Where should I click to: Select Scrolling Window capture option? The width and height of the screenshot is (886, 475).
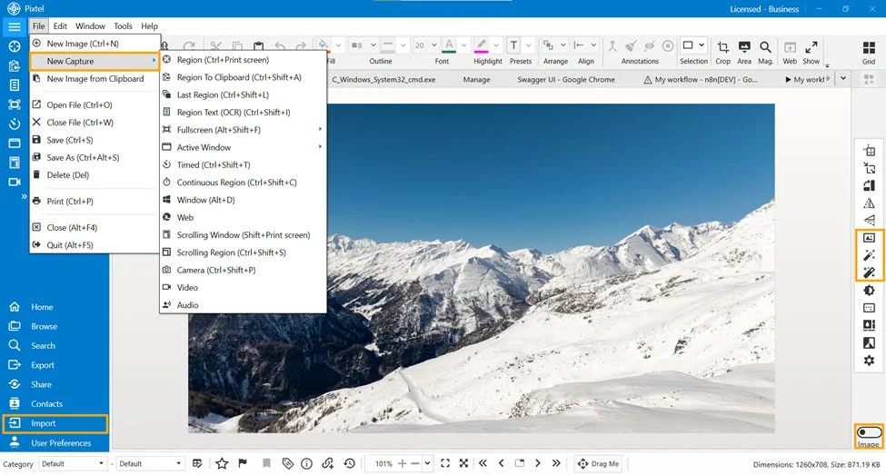click(x=243, y=235)
